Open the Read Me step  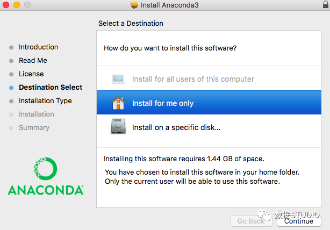point(33,61)
